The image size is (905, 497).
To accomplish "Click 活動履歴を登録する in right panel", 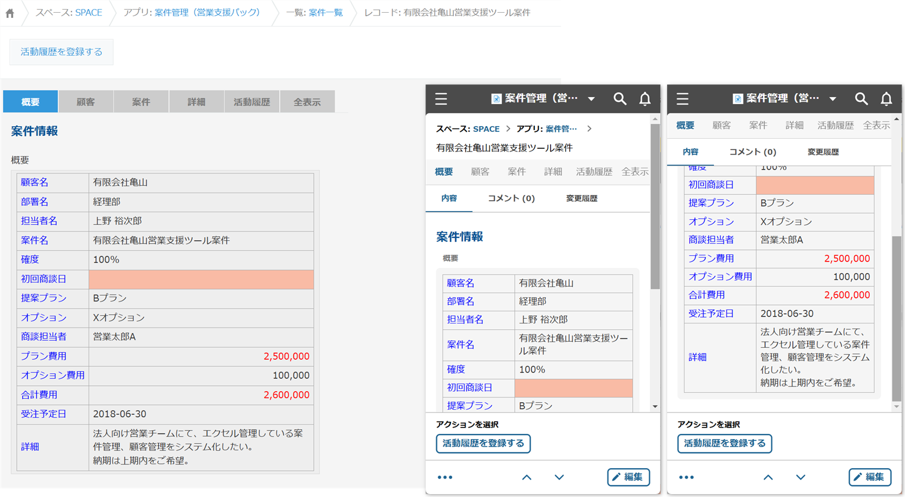I will click(x=725, y=444).
